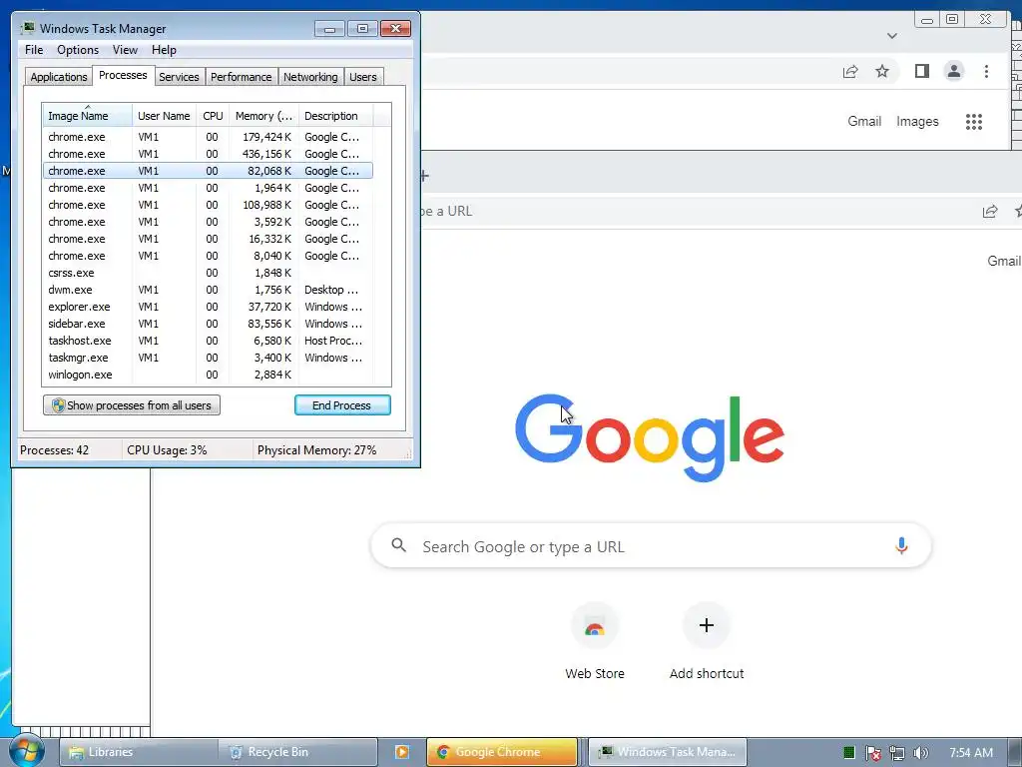Viewport: 1022px width, 767px height.
Task: Open the Windows Start button
Action: (25, 752)
